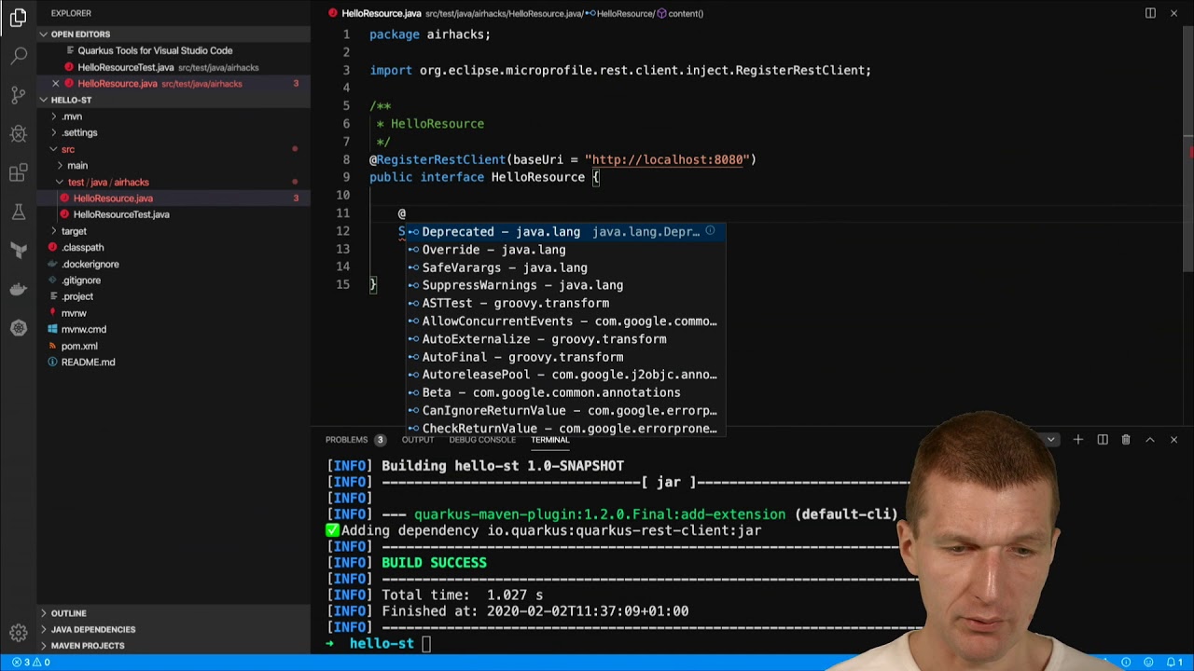Select the Terminal tab
Viewport: 1194px width, 671px height.
549,440
